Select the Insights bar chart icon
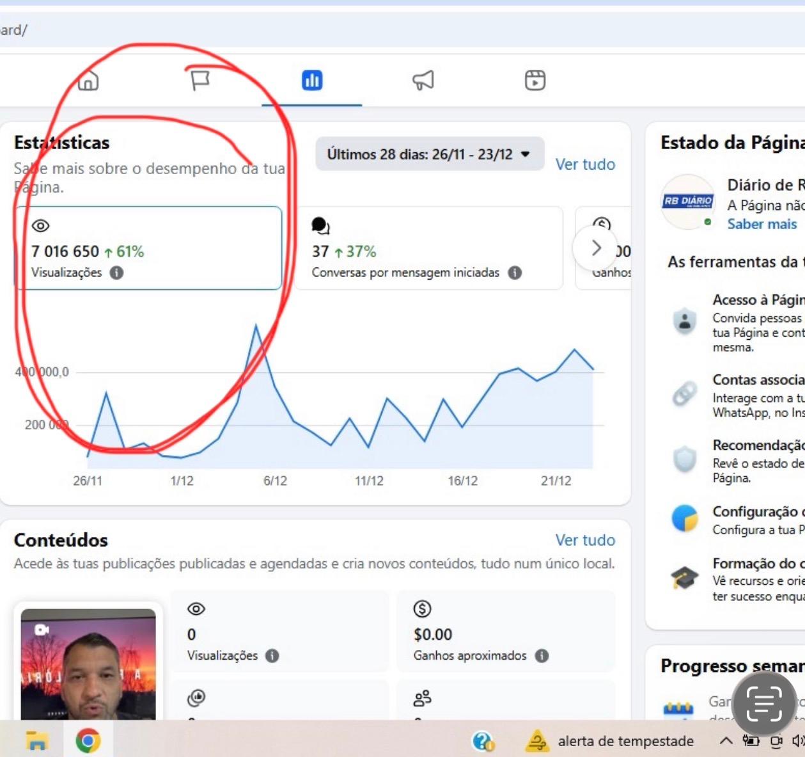 pos(312,81)
